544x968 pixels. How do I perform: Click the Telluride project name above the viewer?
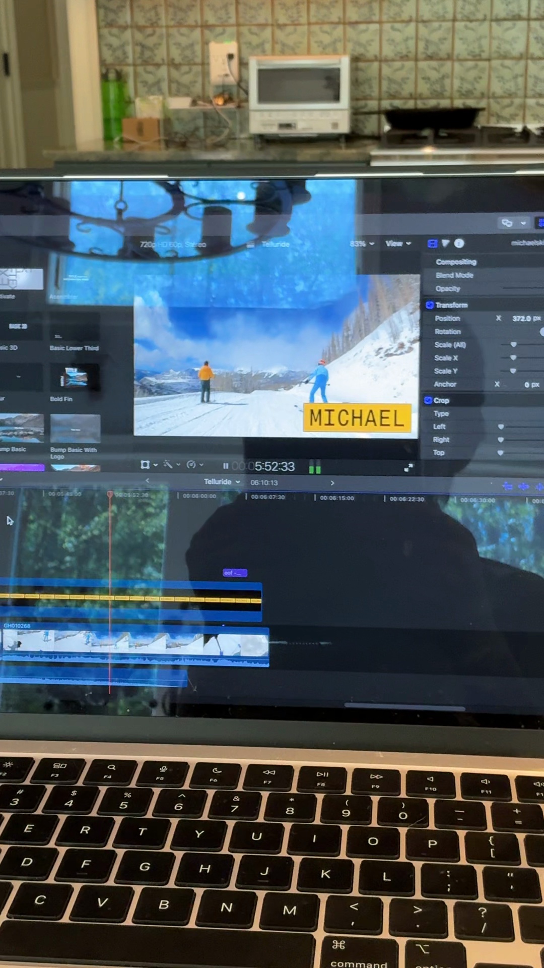275,244
